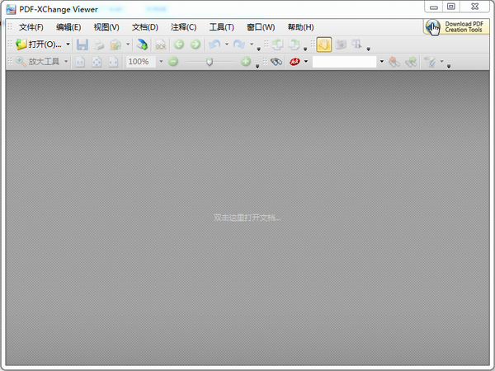The height and width of the screenshot is (371, 495).
Task: Open the 视图(V) menu
Action: tap(106, 27)
